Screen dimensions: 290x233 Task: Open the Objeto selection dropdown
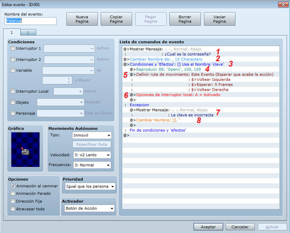coord(61,102)
